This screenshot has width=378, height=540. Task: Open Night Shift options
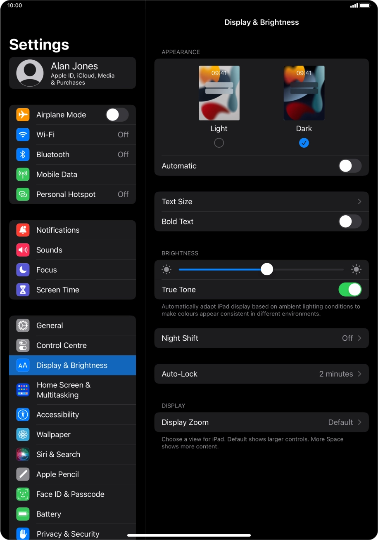[262, 338]
